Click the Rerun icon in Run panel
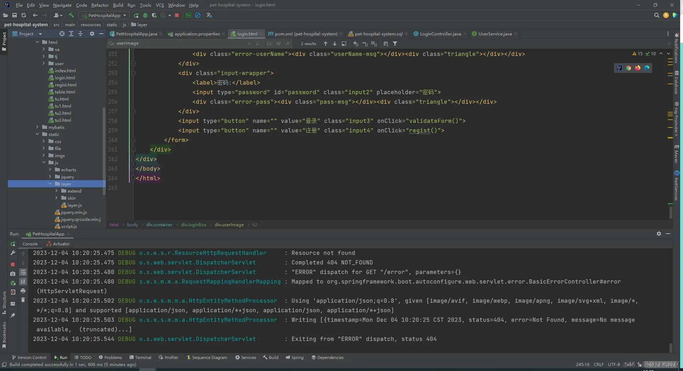Image resolution: width=683 pixels, height=371 pixels. [13, 244]
